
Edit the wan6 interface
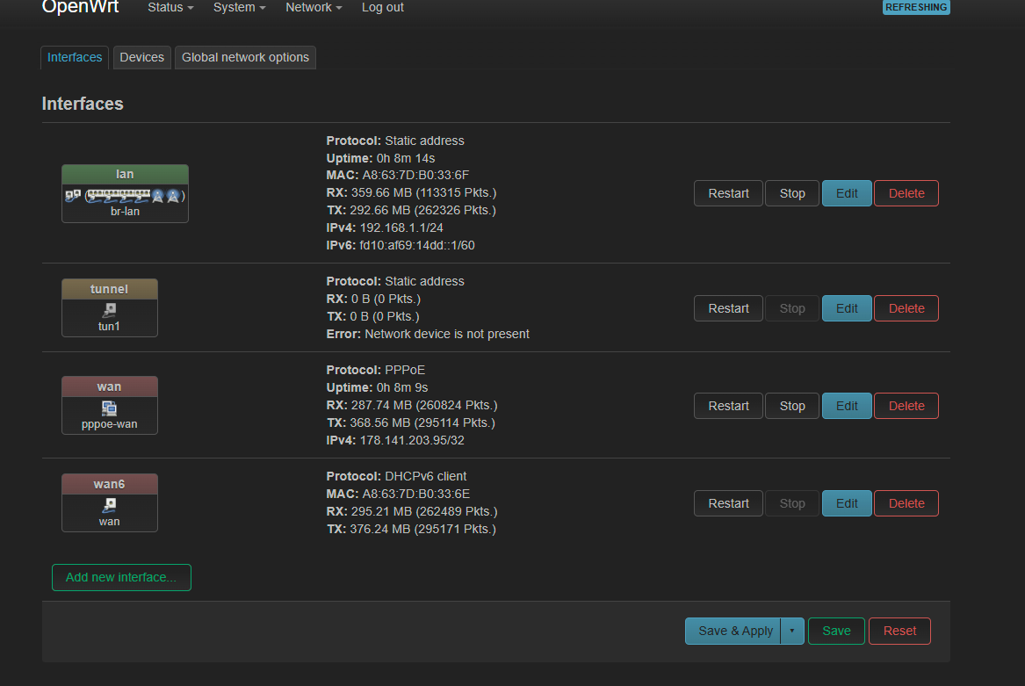tap(847, 503)
